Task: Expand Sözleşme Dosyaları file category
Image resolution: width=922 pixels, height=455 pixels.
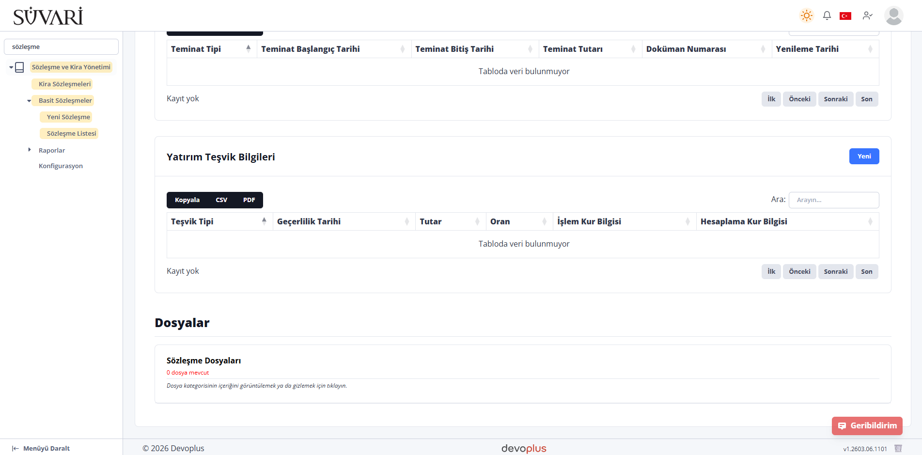Action: [203, 361]
